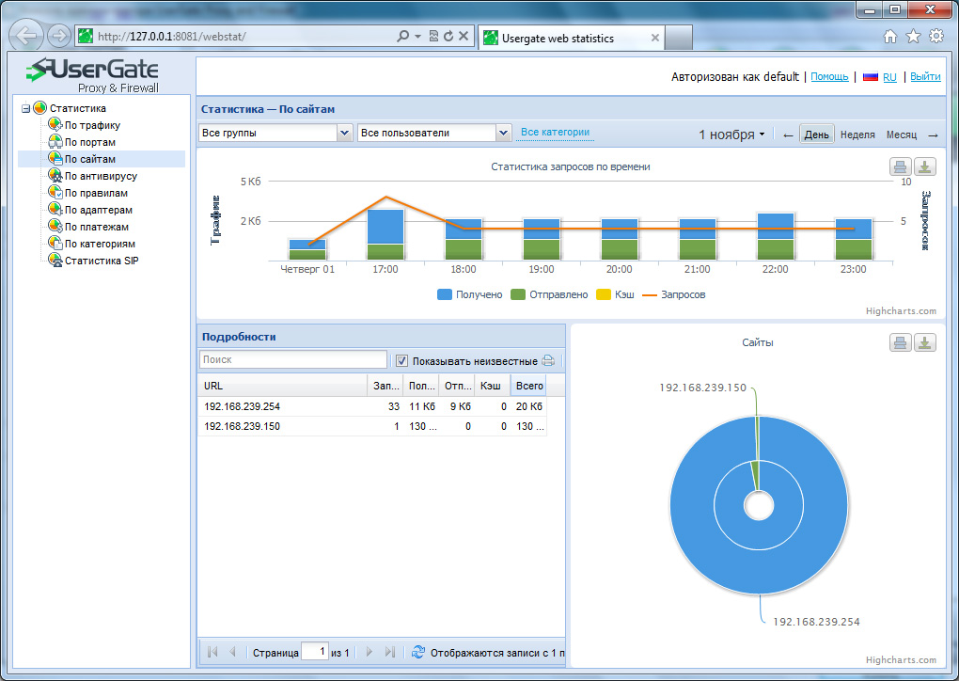This screenshot has width=959, height=681.
Task: Download the time statistics chart
Action: pyautogui.click(x=925, y=167)
